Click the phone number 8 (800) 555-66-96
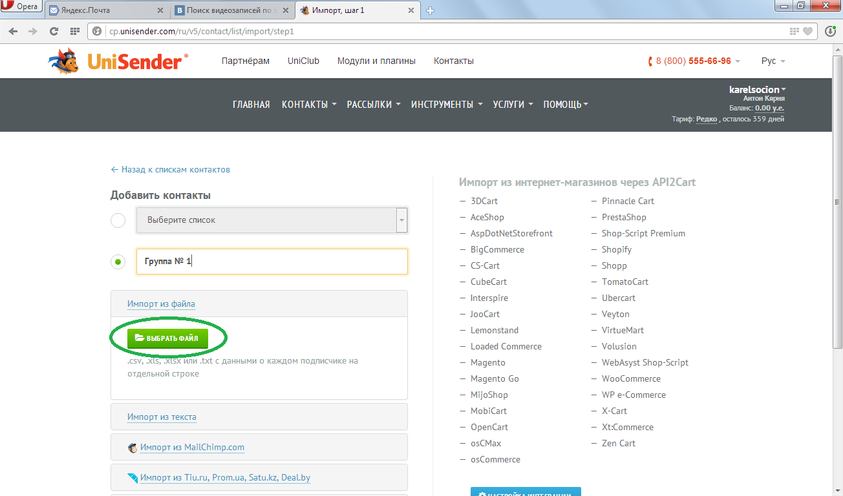843x496 pixels. [693, 61]
